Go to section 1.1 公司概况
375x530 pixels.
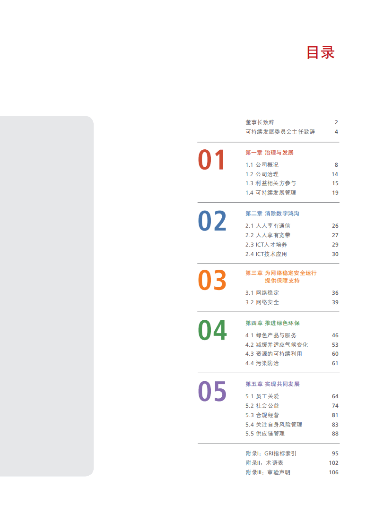[262, 165]
